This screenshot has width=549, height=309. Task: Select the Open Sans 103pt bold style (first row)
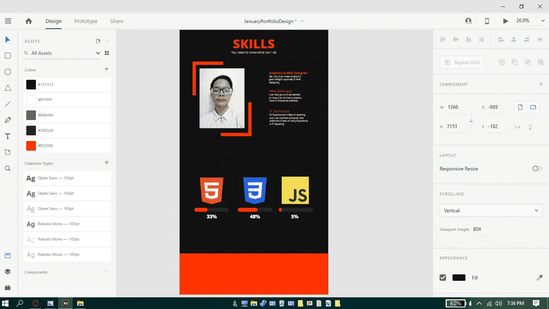67,178
